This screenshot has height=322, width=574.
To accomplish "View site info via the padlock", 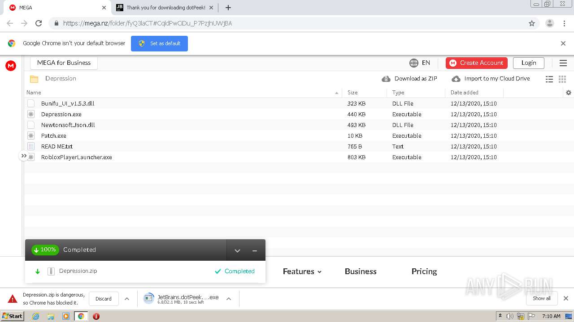I will click(56, 23).
